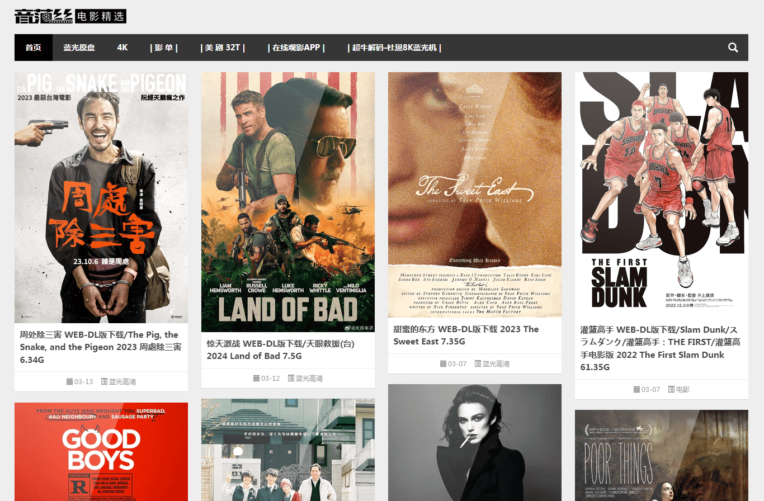Click 蓝光高清 category under 周处除三害 post
764x501 pixels.
pyautogui.click(x=122, y=382)
